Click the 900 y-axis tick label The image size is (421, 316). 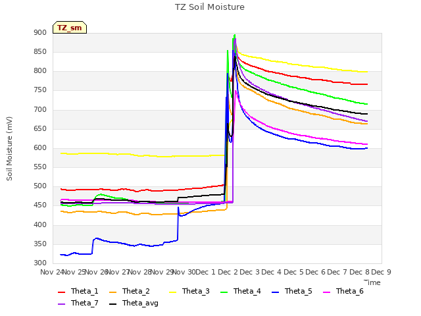tap(40, 32)
